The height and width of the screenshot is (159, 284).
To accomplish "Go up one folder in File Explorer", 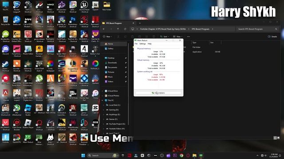I will pyautogui.click(x=118, y=29).
